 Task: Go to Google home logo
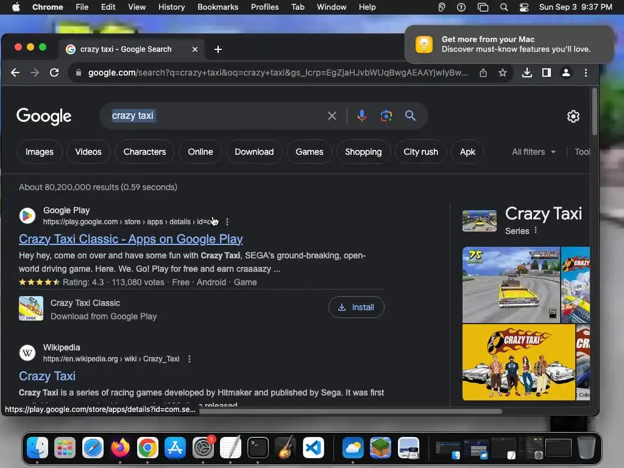pyautogui.click(x=44, y=116)
